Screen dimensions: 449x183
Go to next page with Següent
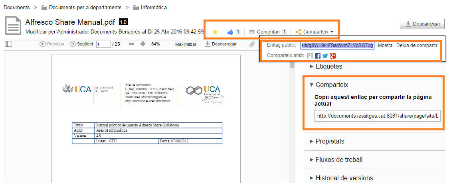point(81,44)
